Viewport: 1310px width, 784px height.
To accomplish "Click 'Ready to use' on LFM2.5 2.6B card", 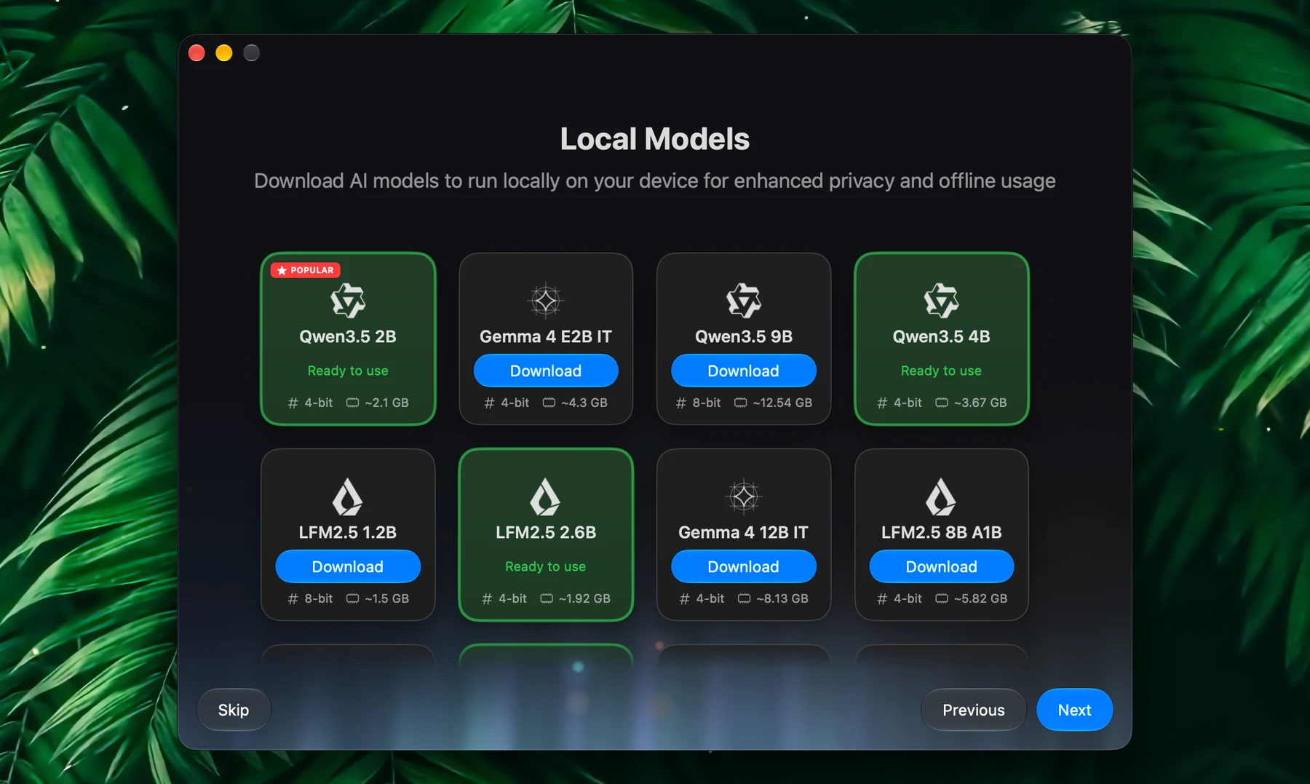I will click(x=546, y=566).
